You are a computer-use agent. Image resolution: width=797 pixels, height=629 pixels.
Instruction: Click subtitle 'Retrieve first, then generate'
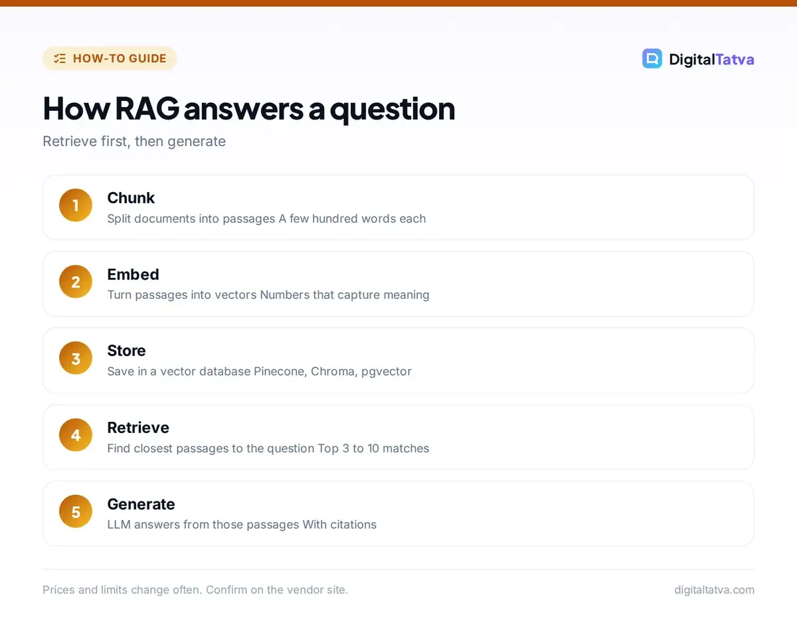134,141
